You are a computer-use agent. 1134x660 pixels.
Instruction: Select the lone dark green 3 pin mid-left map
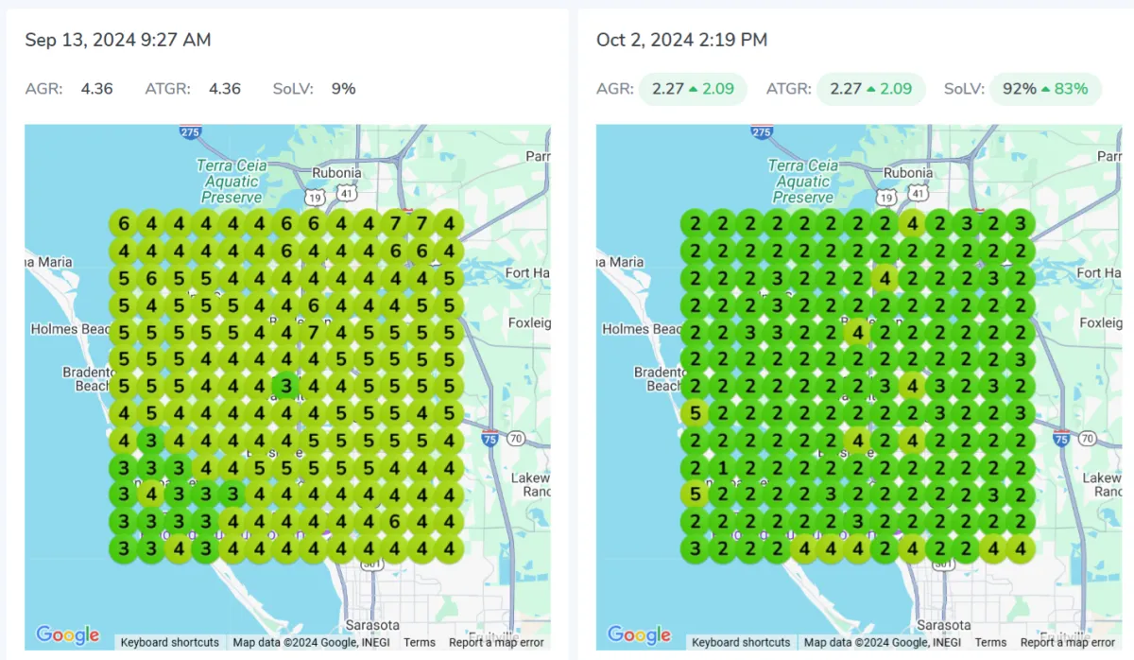pyautogui.click(x=285, y=386)
